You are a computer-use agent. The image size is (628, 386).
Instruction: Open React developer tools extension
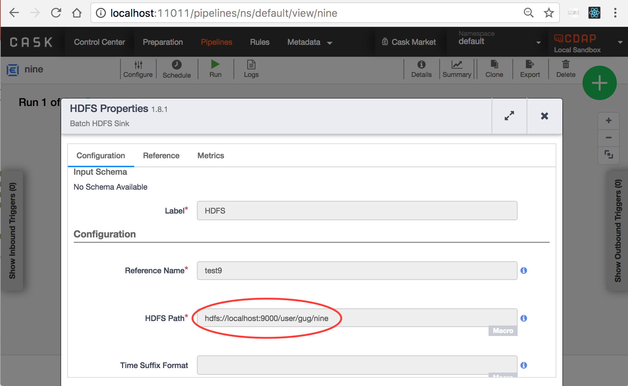tap(594, 13)
